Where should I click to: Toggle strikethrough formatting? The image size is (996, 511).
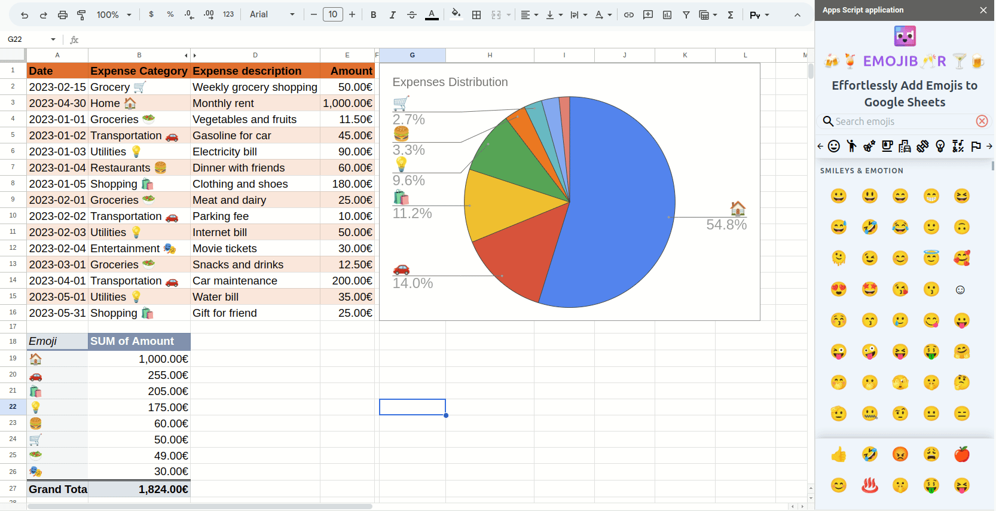coord(412,15)
